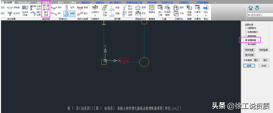273x113 pixels.
Task: Click the 应用 apply button
Action: point(249,66)
